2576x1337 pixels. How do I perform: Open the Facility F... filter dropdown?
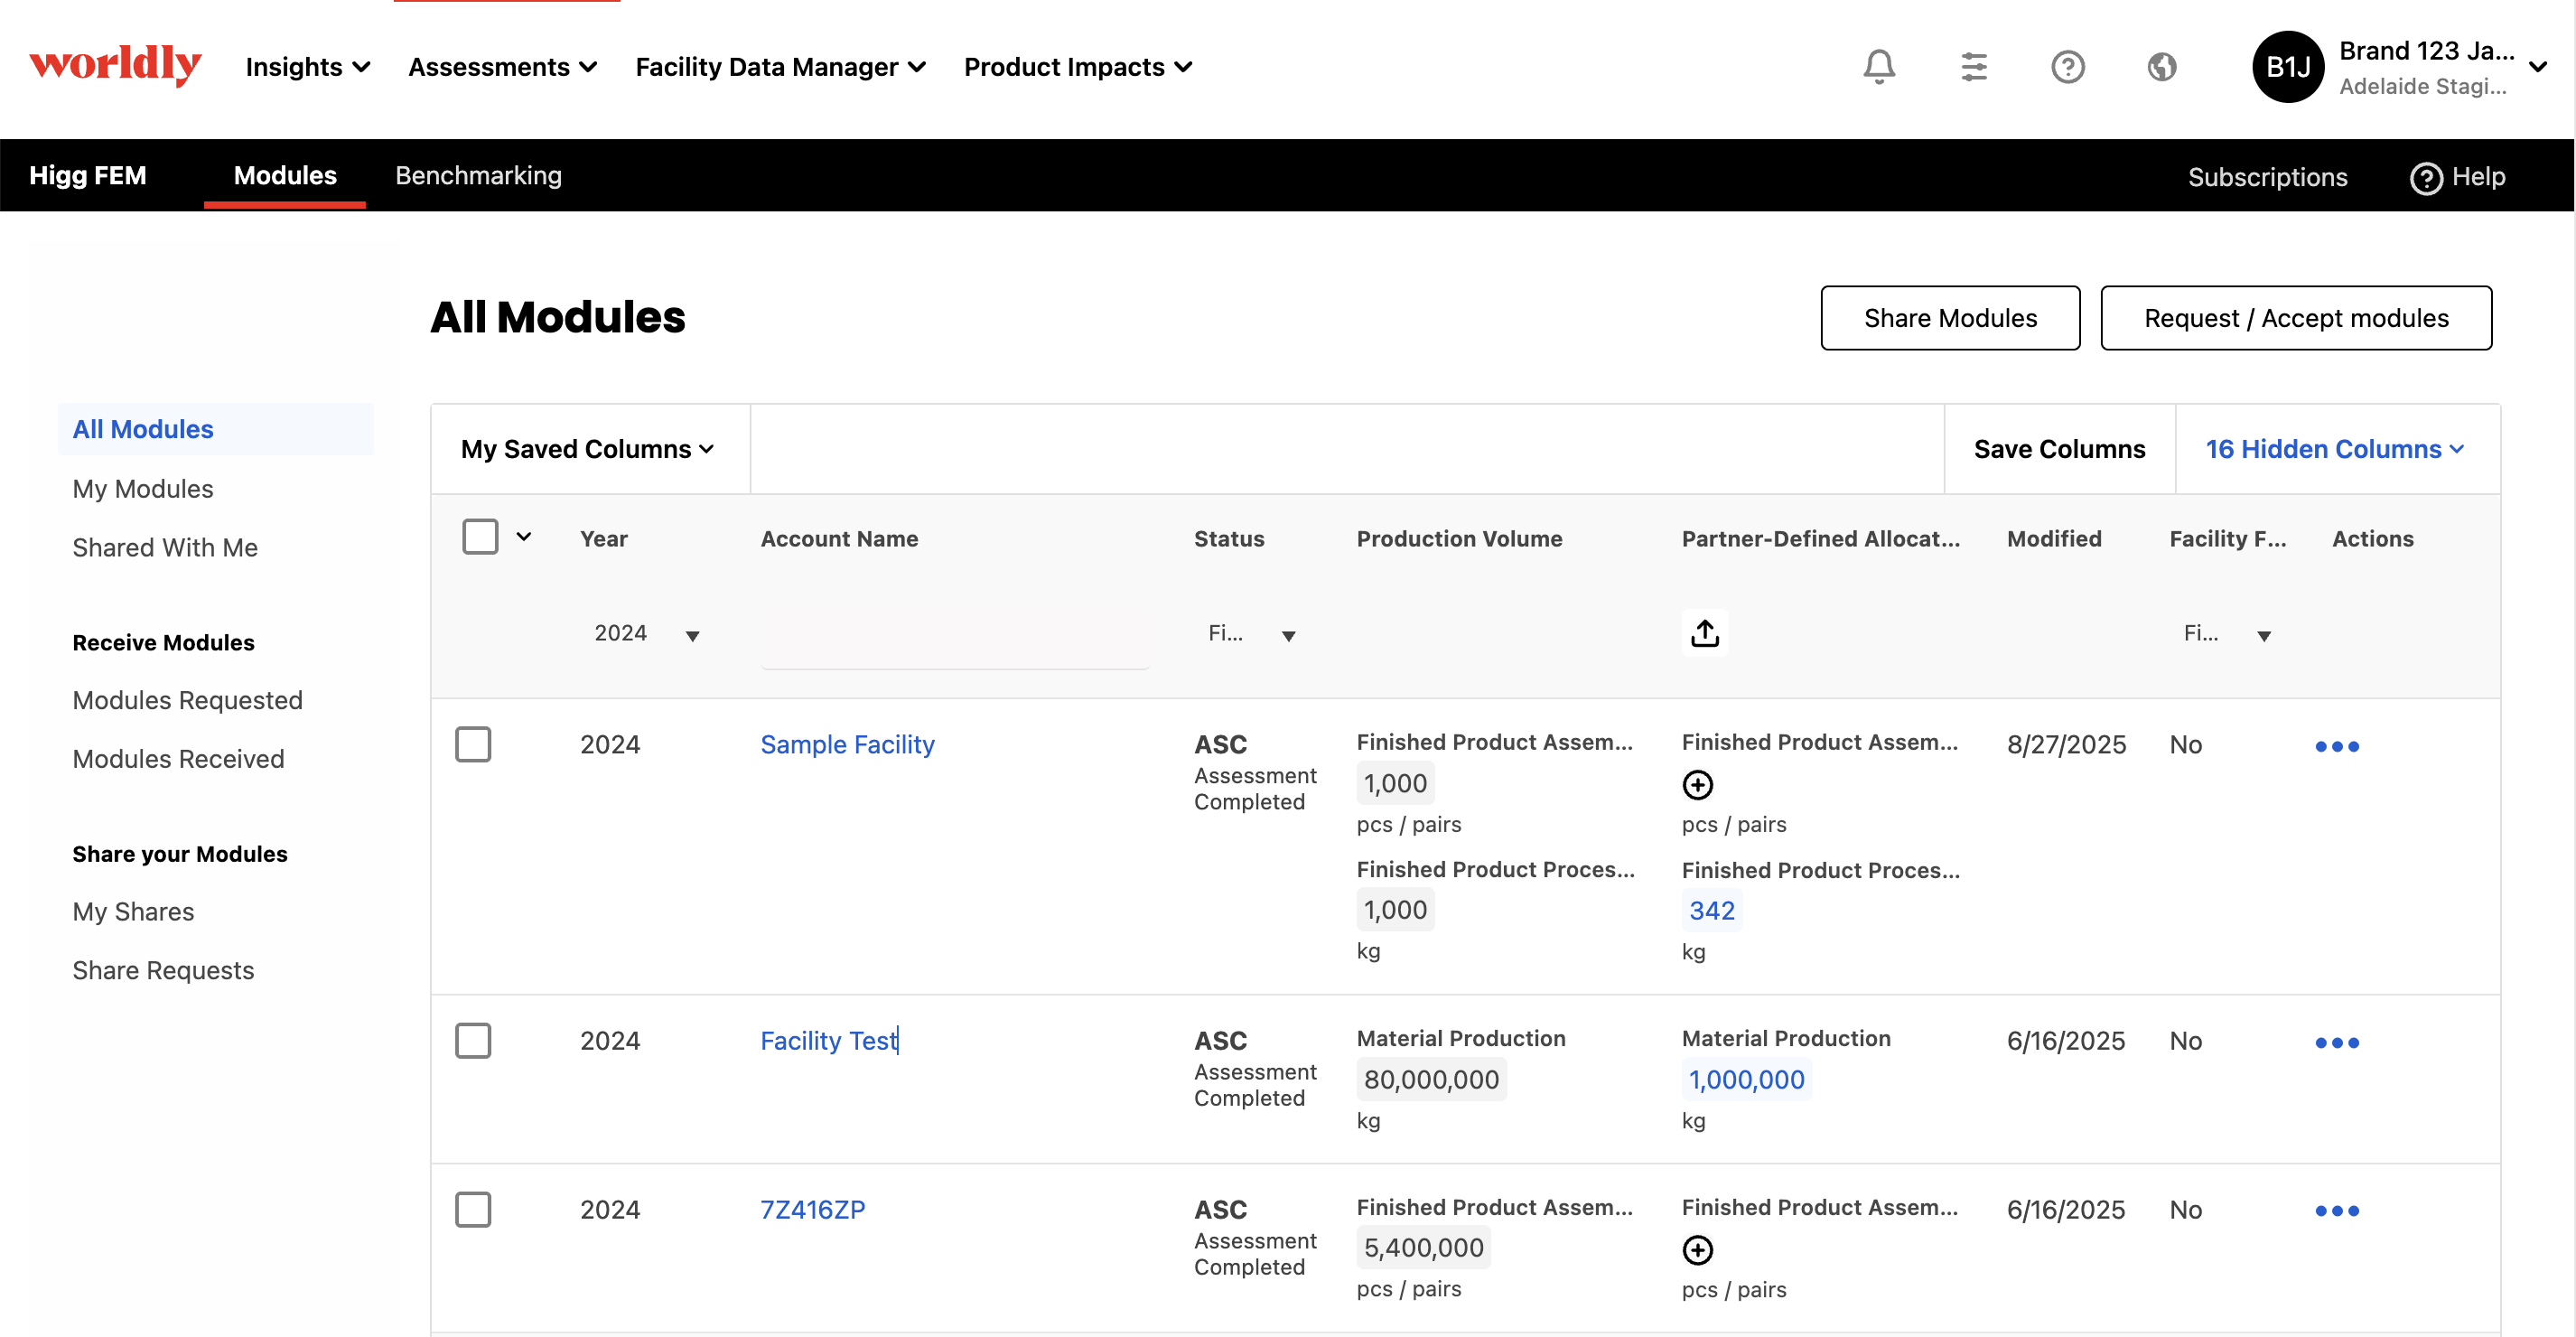click(x=2227, y=634)
